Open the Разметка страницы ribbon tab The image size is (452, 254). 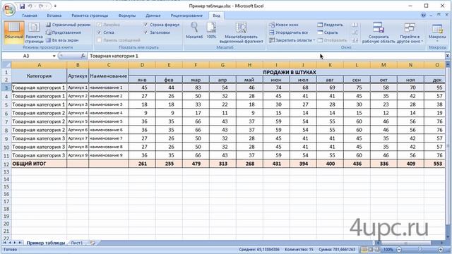coord(90,16)
